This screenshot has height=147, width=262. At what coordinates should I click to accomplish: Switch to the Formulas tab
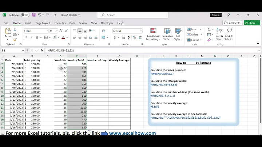point(60,23)
